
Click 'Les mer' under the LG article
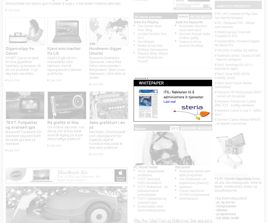point(55,80)
